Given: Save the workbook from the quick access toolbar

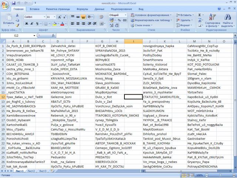Looking at the screenshot, I should (x=13, y=3).
